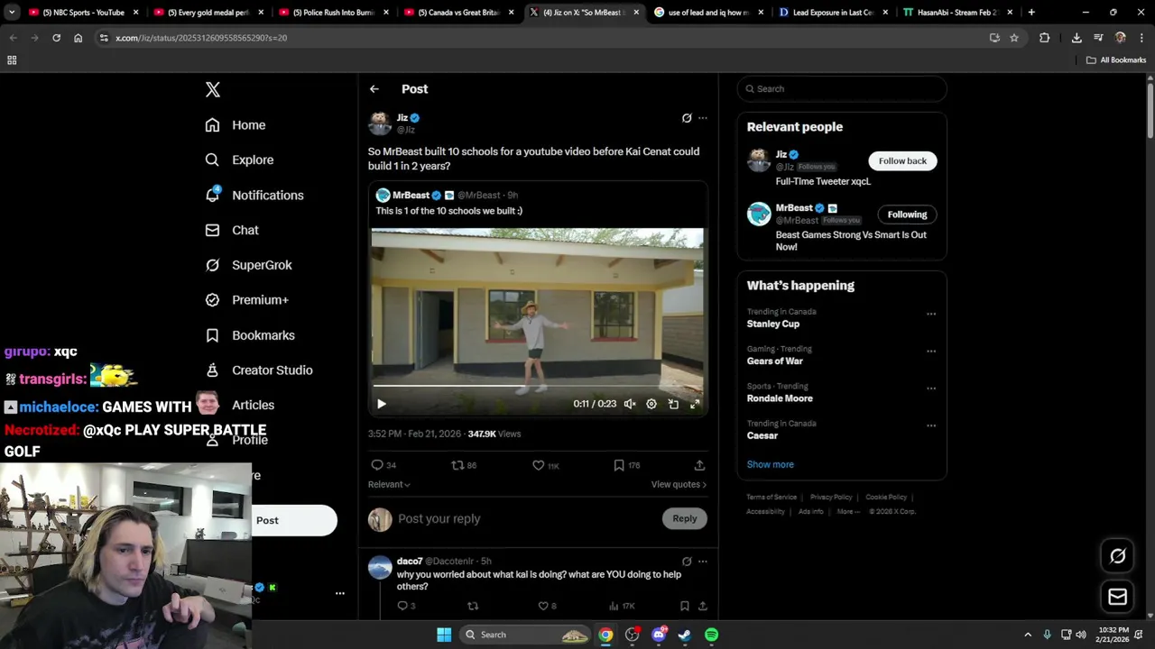The height and width of the screenshot is (649, 1155).
Task: Click the Grok icon on Jiz's post
Action: (x=687, y=118)
